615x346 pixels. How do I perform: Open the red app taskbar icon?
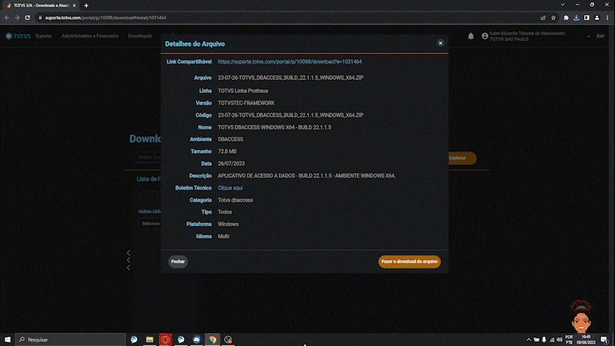pyautogui.click(x=165, y=340)
